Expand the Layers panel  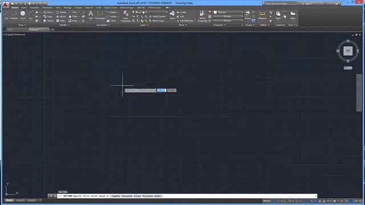pyautogui.click(x=144, y=25)
